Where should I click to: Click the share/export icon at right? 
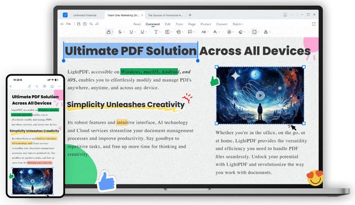(x=314, y=24)
